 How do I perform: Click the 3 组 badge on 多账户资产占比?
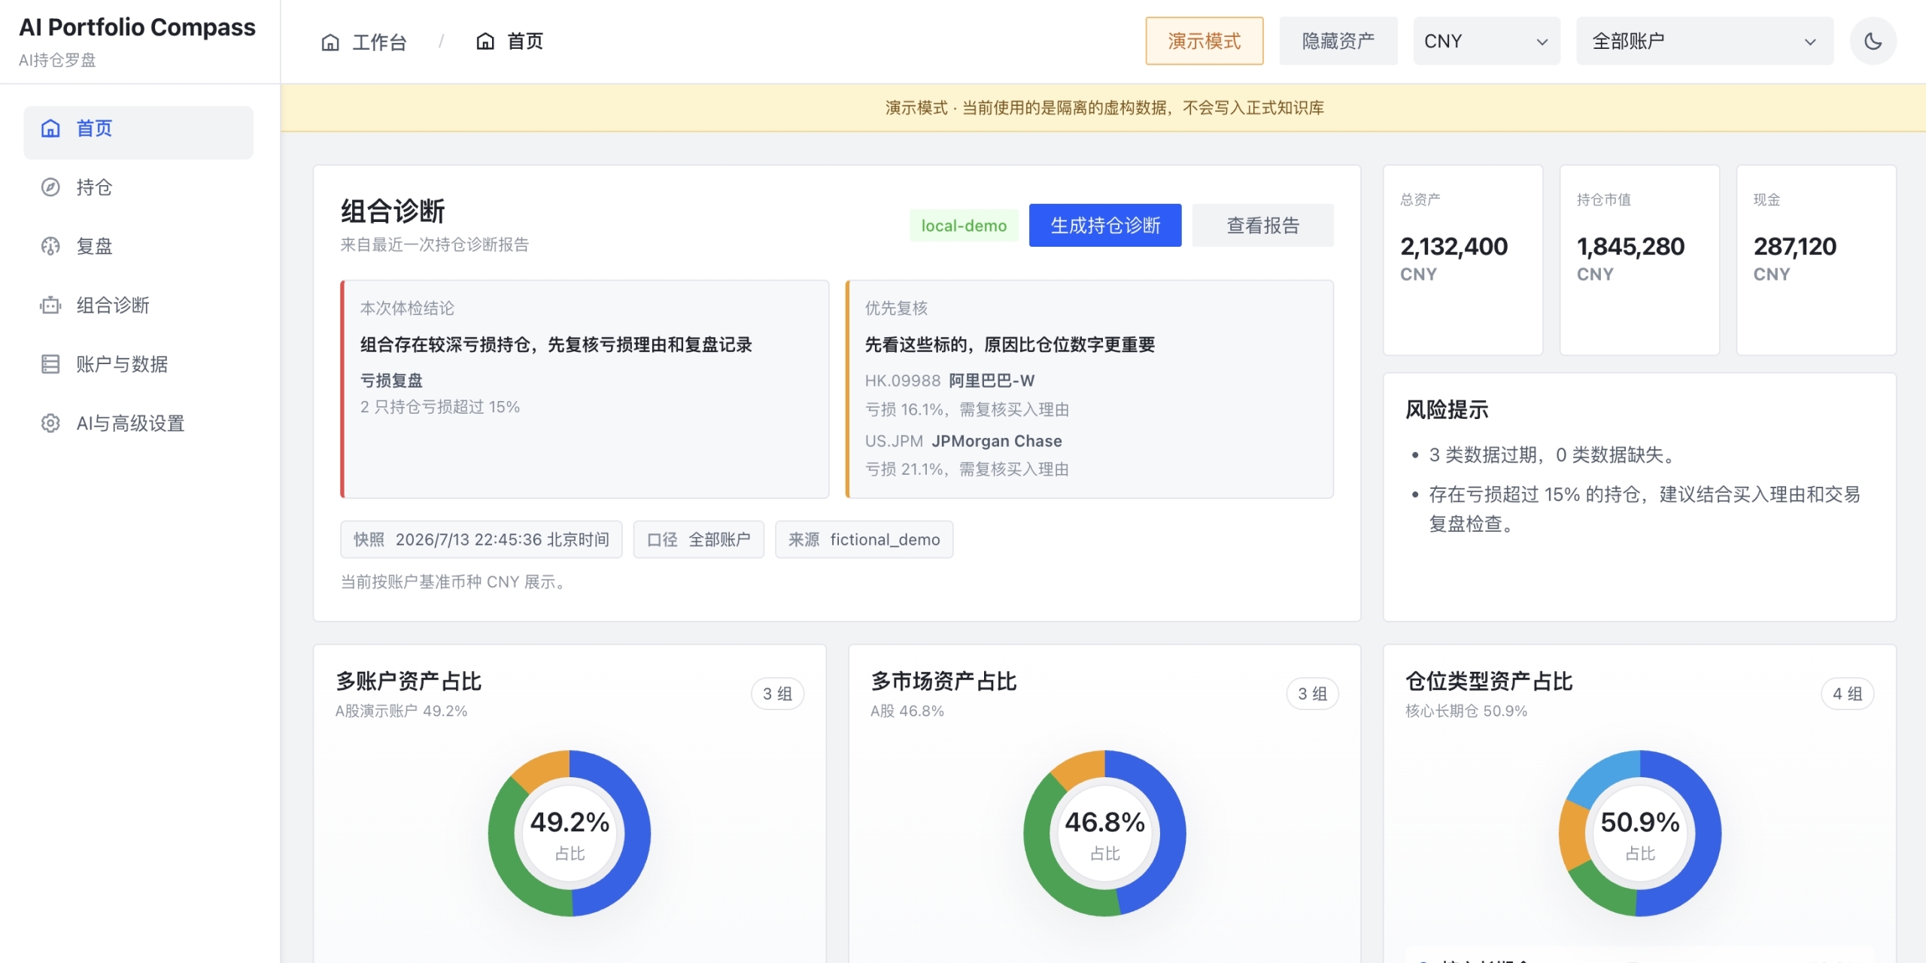pyautogui.click(x=777, y=694)
